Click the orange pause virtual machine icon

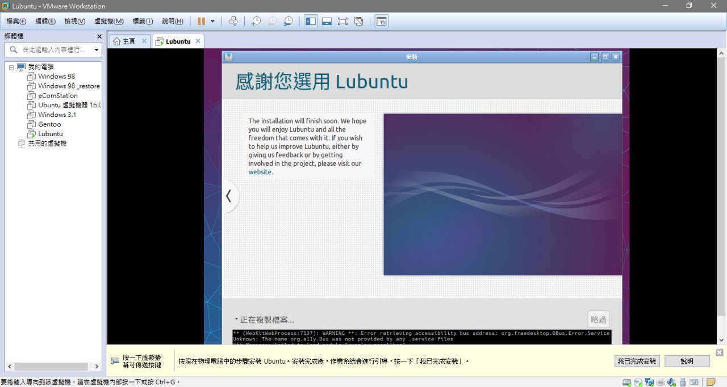201,21
